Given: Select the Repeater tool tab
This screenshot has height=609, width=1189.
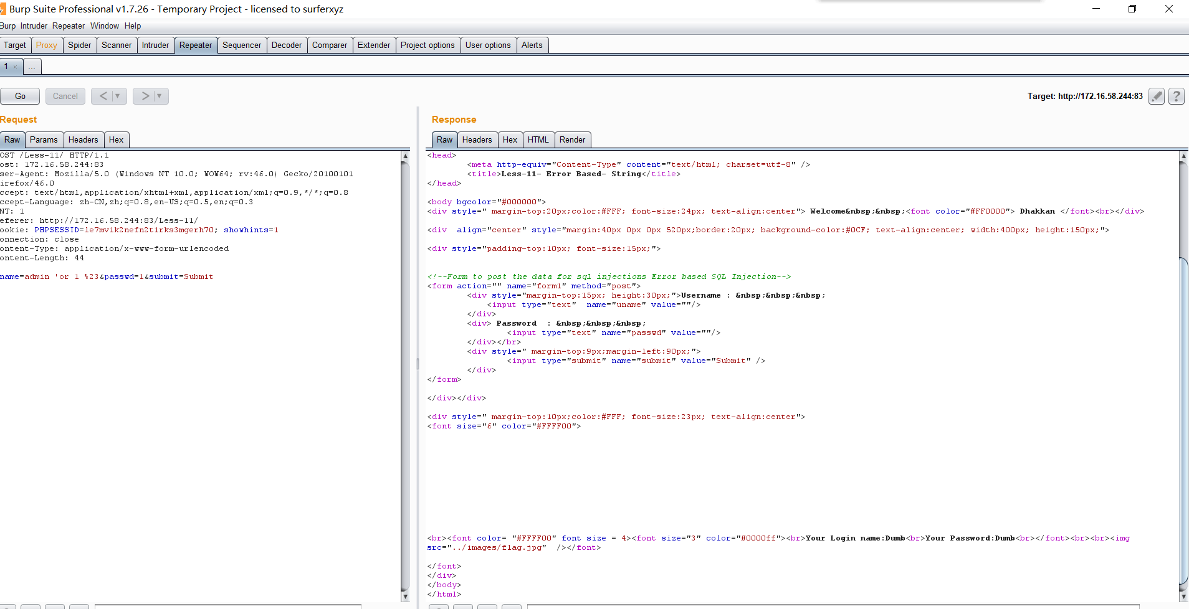Looking at the screenshot, I should pyautogui.click(x=196, y=45).
